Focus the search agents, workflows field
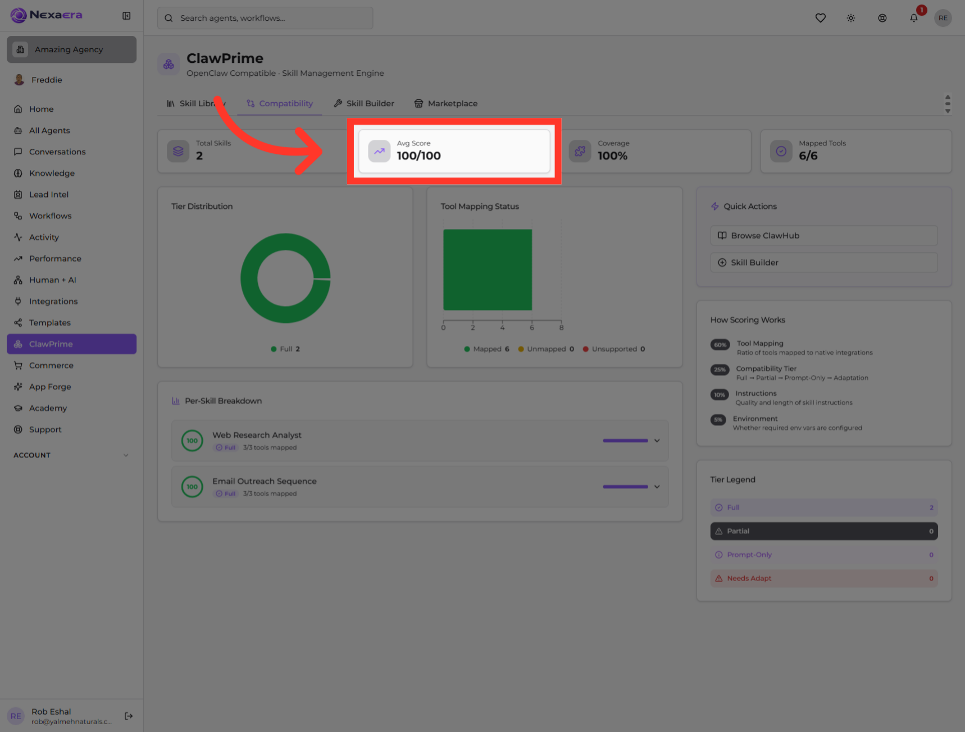965x732 pixels. (x=265, y=18)
